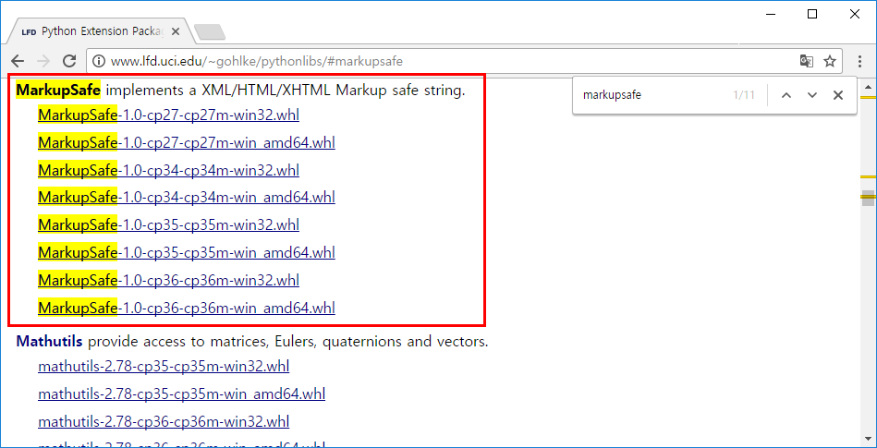
Task: Click the MarkupSafe heading link
Action: pyautogui.click(x=58, y=90)
